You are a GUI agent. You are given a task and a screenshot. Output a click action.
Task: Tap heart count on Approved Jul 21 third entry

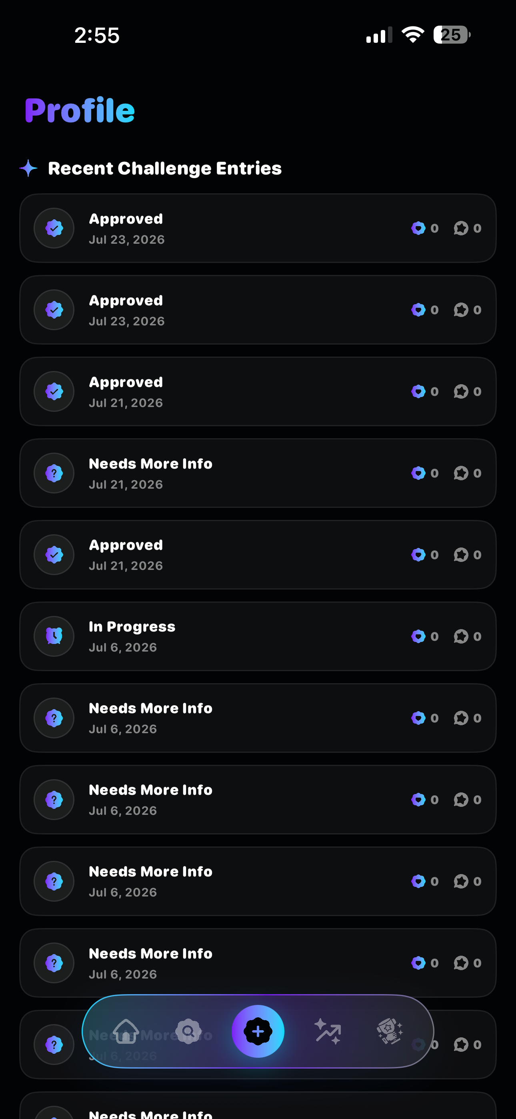coord(425,391)
